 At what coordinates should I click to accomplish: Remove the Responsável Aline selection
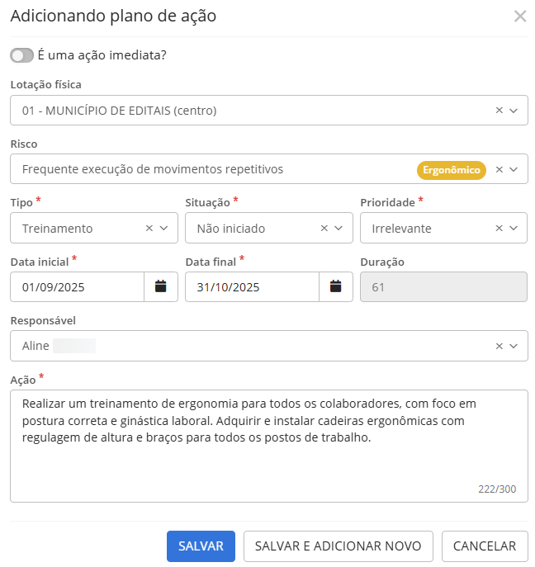[499, 347]
